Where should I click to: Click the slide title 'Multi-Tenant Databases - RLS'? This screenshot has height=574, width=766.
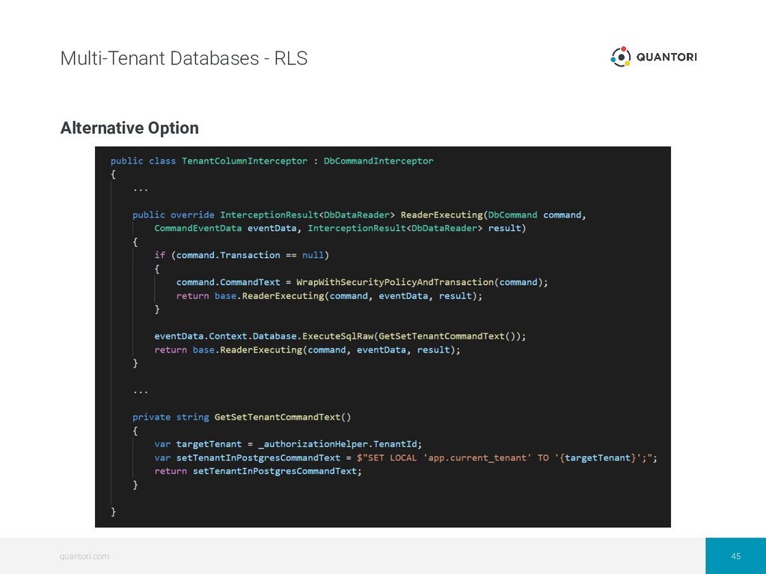(184, 58)
